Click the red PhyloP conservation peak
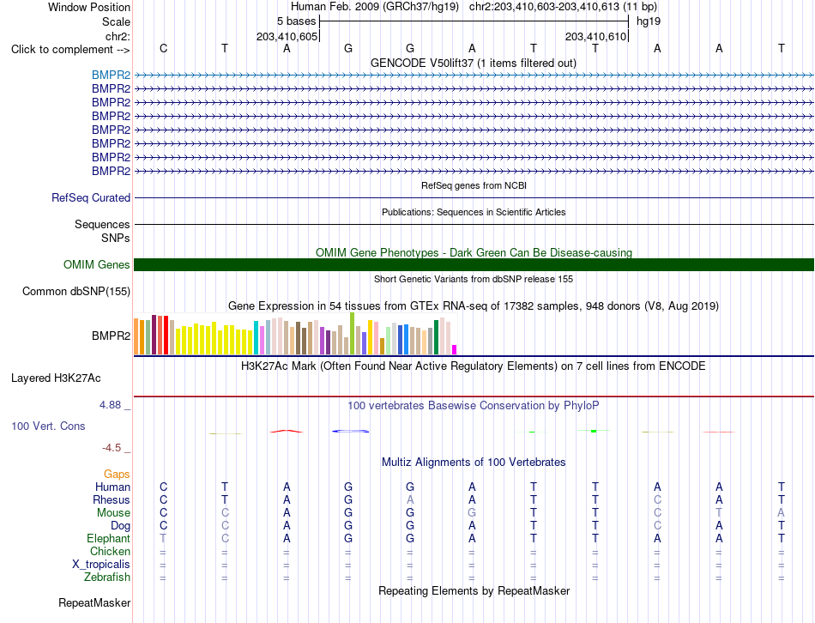Image resolution: width=815 pixels, height=623 pixels. 287,431
